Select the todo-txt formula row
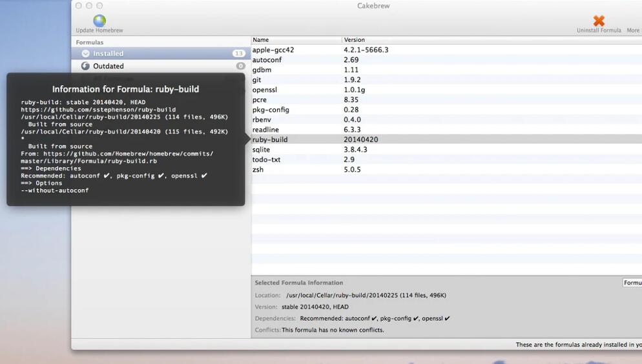This screenshot has height=364, width=642. tap(446, 159)
